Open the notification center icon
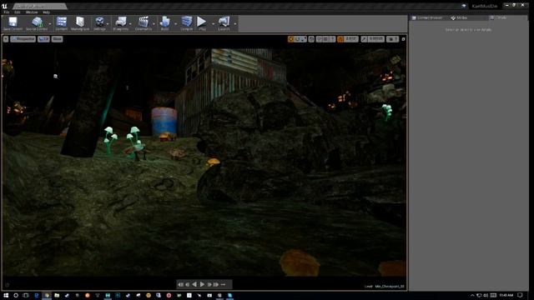The height and width of the screenshot is (300, 534). pos(520,295)
